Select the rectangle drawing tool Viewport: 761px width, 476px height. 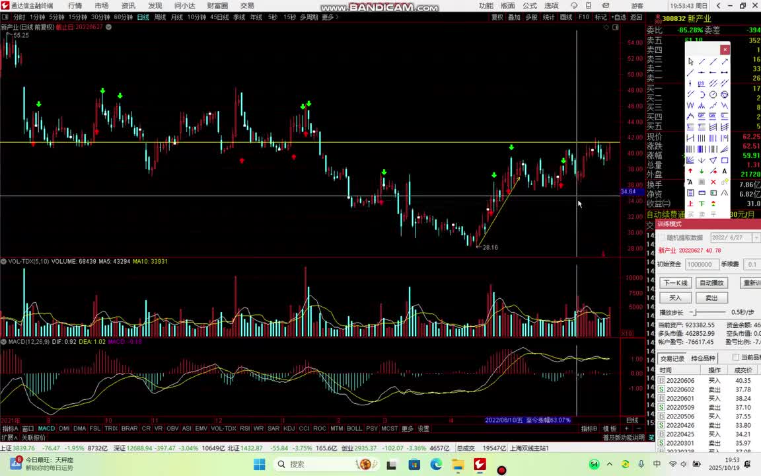click(x=725, y=160)
